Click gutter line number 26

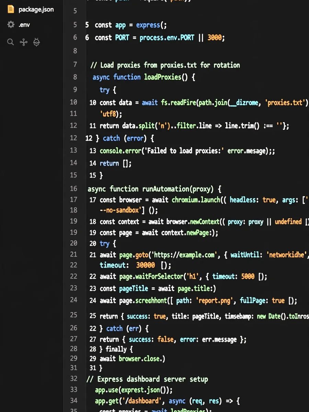click(x=73, y=328)
